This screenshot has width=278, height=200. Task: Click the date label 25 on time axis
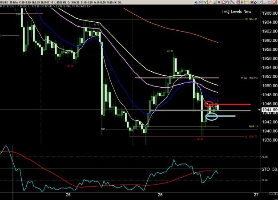[68, 195]
